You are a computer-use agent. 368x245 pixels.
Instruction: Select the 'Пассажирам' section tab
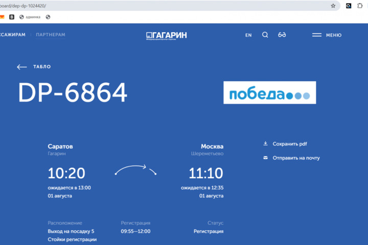tap(13, 35)
